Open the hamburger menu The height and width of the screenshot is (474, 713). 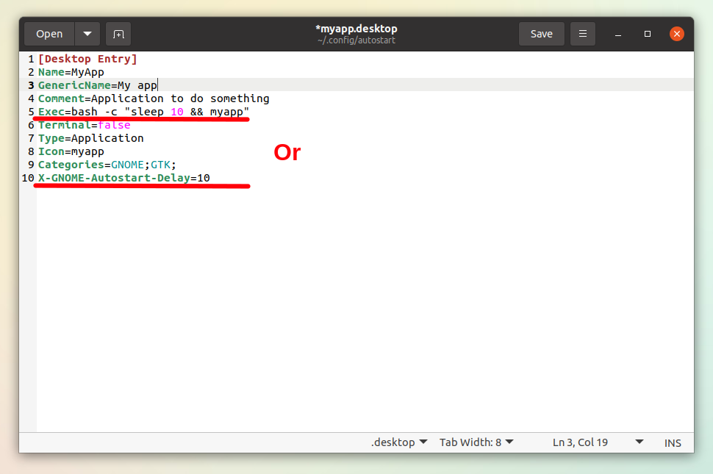(x=582, y=33)
